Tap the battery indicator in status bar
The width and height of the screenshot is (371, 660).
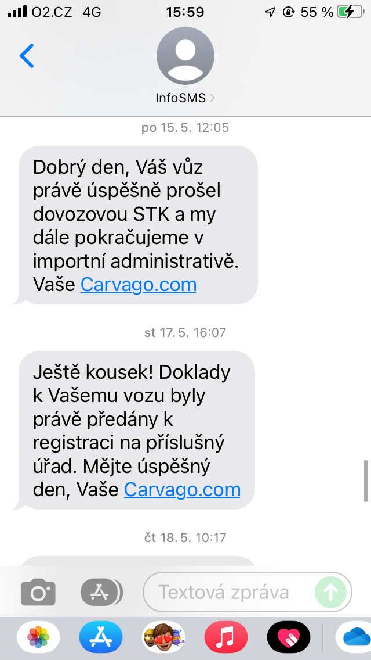pyautogui.click(x=351, y=12)
